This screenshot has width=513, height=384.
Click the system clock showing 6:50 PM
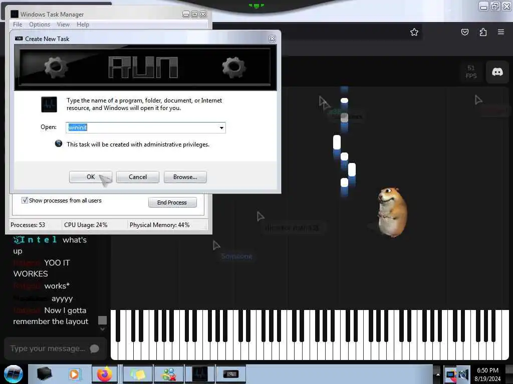pyautogui.click(x=487, y=374)
